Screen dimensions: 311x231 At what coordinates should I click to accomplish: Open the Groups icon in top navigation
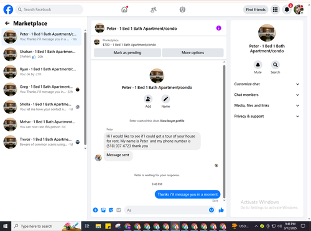(182, 9)
